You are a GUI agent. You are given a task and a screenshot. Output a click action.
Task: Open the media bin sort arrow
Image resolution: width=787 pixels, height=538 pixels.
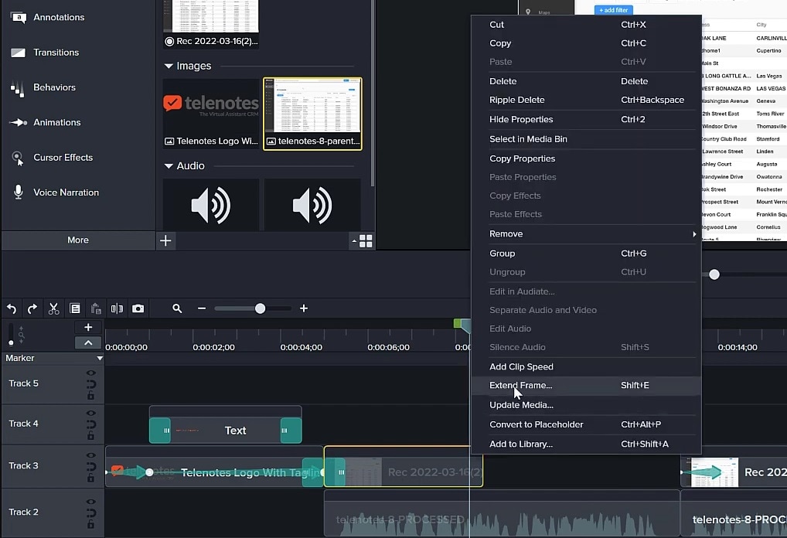354,241
